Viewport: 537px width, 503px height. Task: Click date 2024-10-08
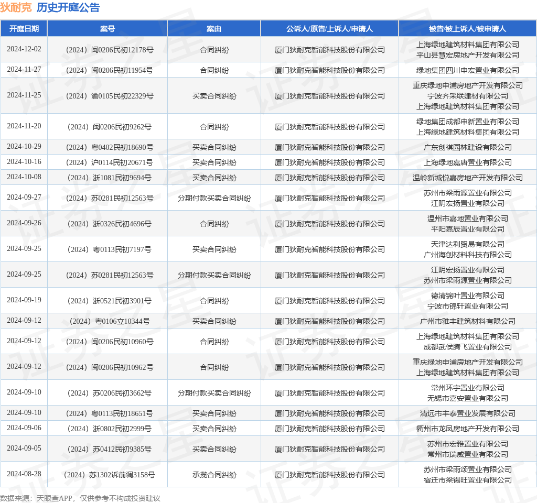tap(24, 177)
